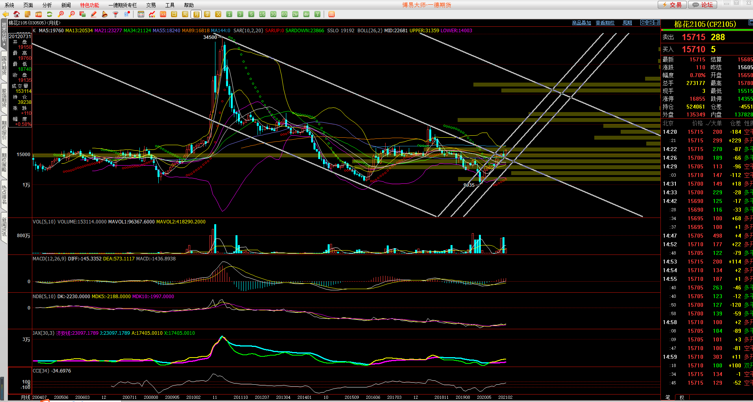The width and height of the screenshot is (753, 402).
Task: Select the 3-minute period button
Action: [240, 14]
